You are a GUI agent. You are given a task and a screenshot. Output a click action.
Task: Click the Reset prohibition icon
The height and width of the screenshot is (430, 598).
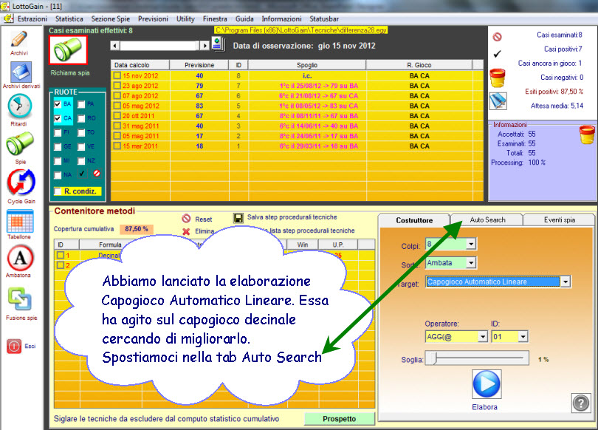(186, 218)
